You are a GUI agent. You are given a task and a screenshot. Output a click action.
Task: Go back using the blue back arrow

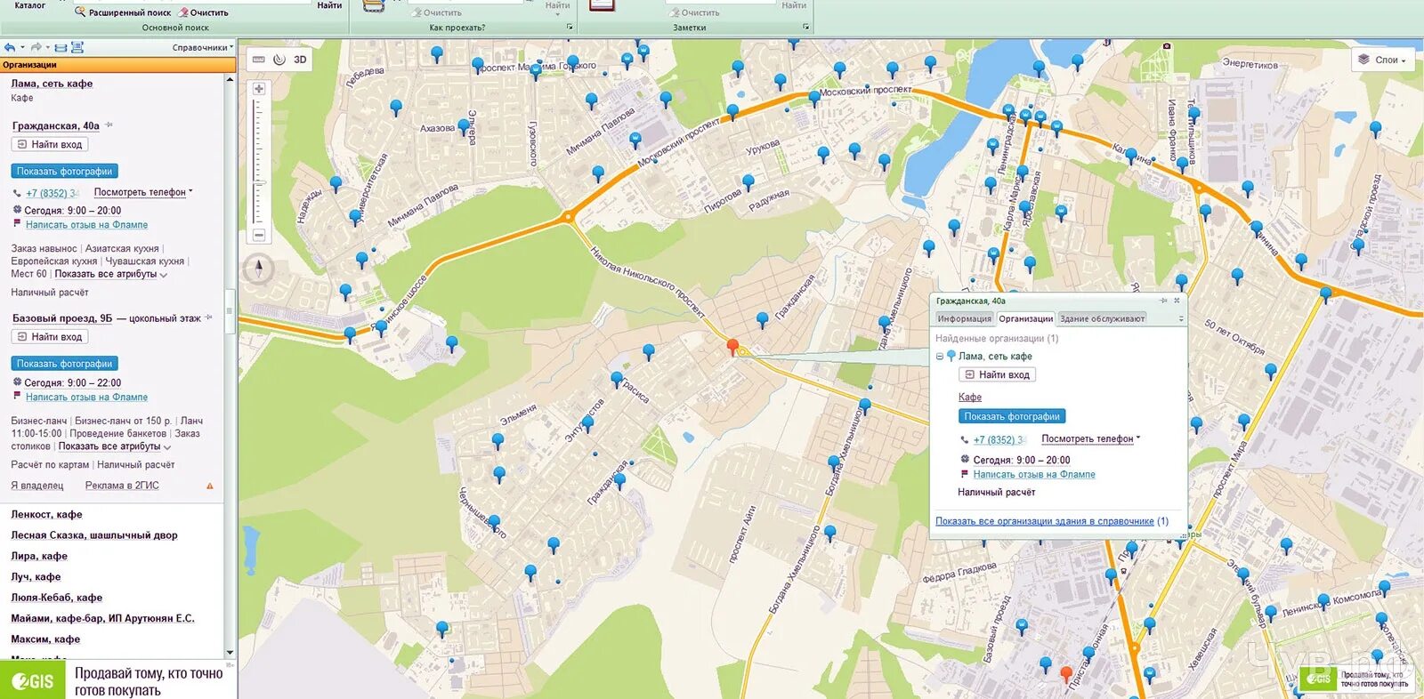click(10, 47)
